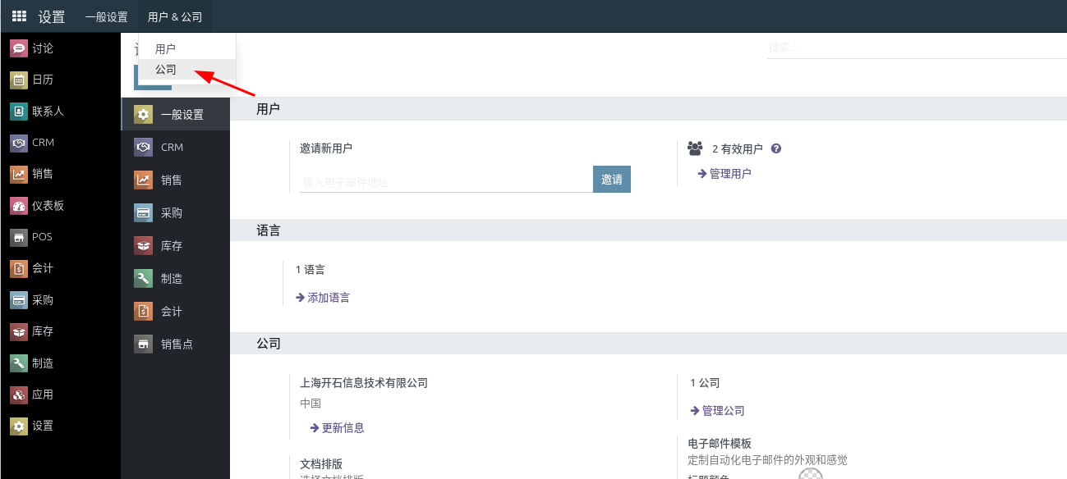Screen dimensions: 1067x479
Task: Switch to the 会计 settings tab in the grey panel
Action: pyautogui.click(x=176, y=312)
